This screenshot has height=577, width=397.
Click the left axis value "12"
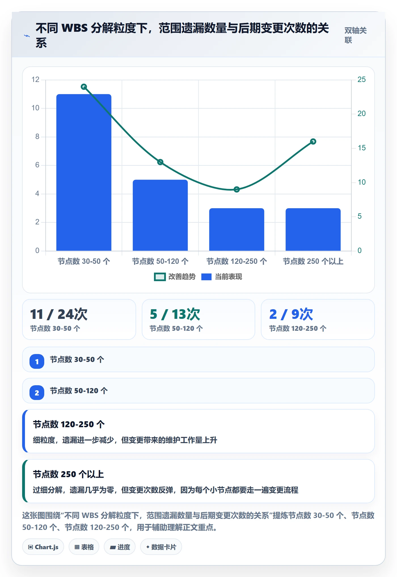35,79
